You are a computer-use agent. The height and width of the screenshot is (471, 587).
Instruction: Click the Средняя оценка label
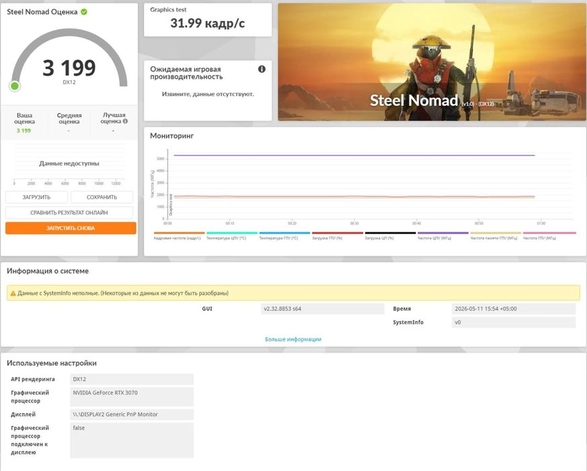pos(69,118)
